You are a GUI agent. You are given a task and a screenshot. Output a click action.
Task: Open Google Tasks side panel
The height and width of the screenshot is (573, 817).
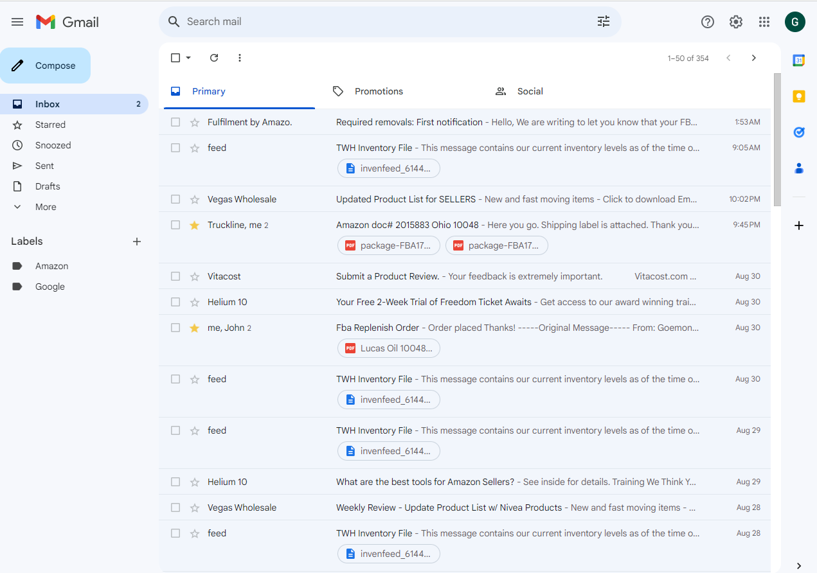pyautogui.click(x=798, y=132)
